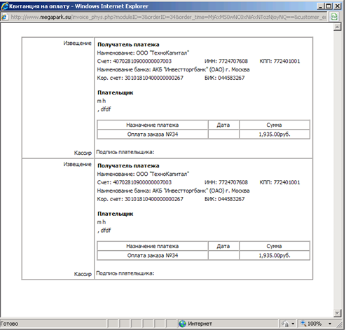Image resolution: width=346 pixels, height=330 pixels.
Task: Click the page icon beside the URL
Action: tap(5, 17)
